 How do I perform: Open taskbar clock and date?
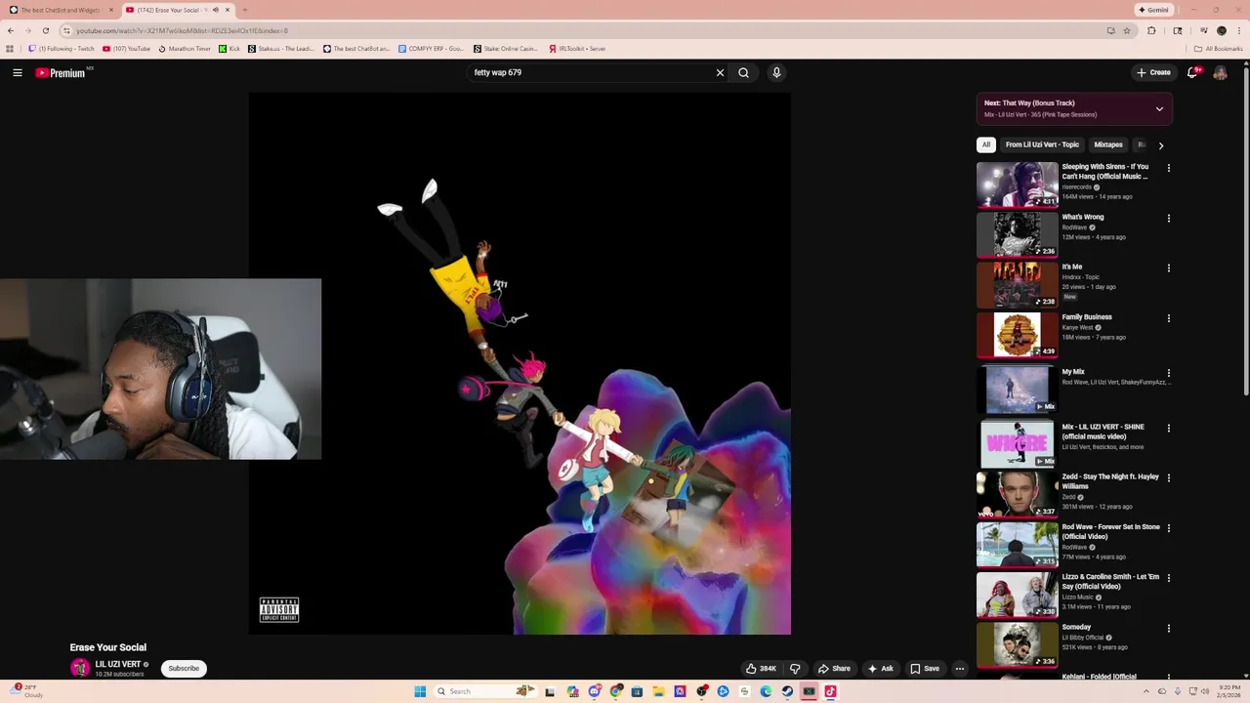[x=1229, y=691]
